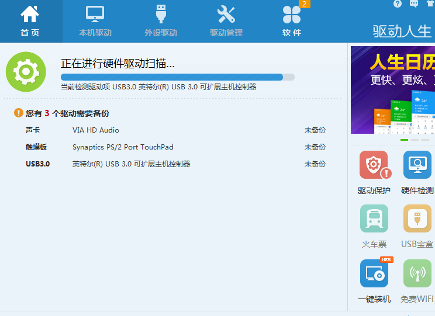Click the orange warning exclamation icon

pos(19,113)
